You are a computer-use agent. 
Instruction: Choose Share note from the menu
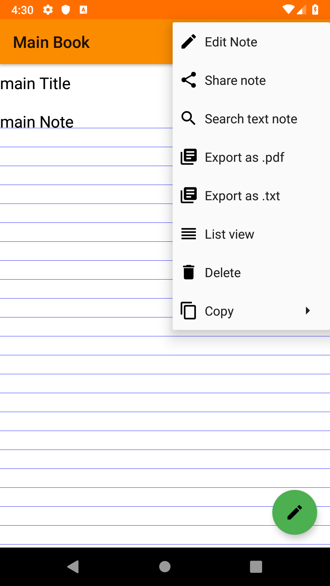click(235, 81)
